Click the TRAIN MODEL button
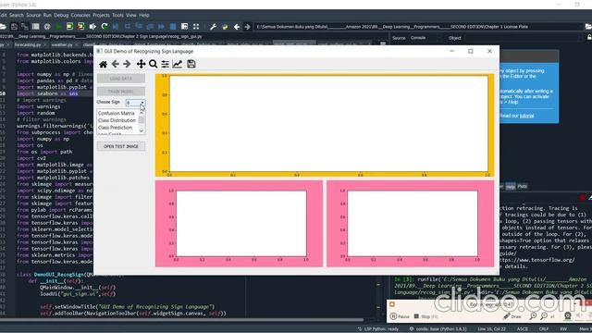 (121, 92)
